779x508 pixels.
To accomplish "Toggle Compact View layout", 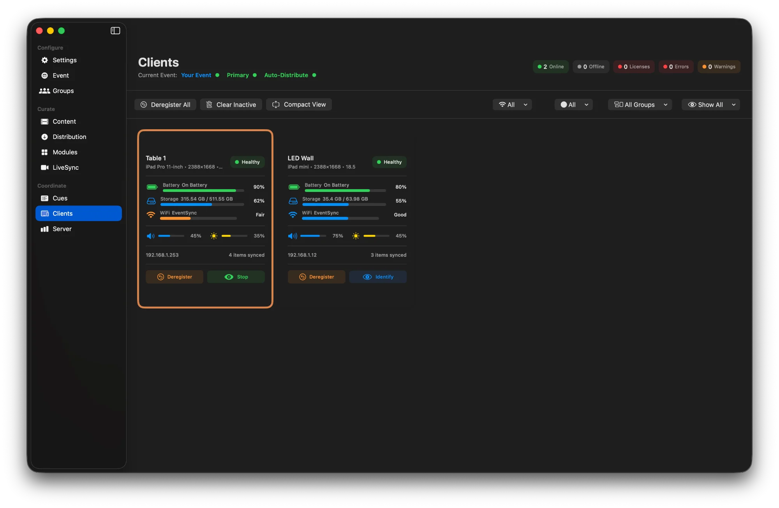I will point(299,104).
